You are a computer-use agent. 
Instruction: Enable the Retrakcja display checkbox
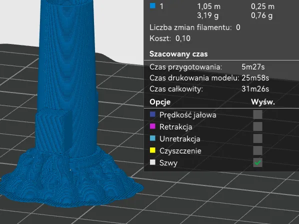pos(257,126)
